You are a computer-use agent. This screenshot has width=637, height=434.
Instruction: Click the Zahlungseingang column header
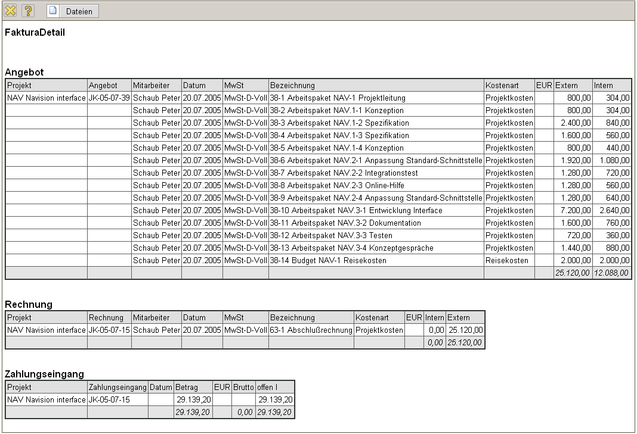(x=117, y=388)
